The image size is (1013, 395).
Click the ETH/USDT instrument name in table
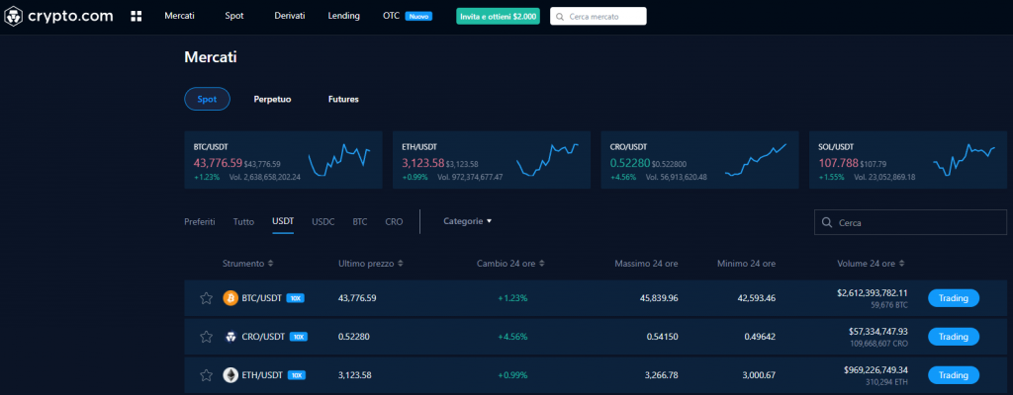point(262,375)
